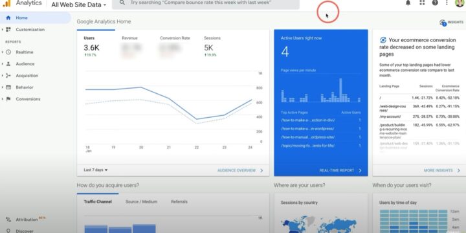Click the Users by time of day heatmap

click(x=414, y=221)
